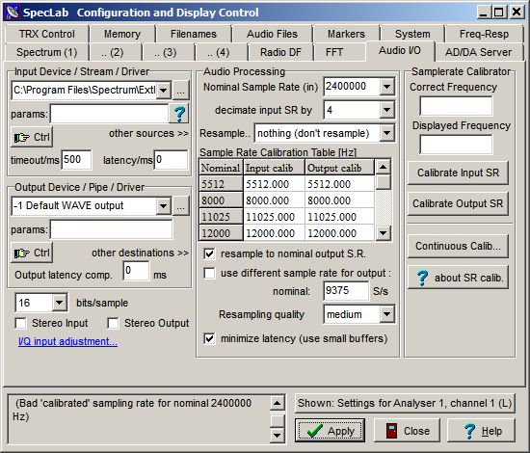The width and height of the screenshot is (530, 453).
Task: Switch to the Spectrum (1) tab
Action: [x=46, y=52]
